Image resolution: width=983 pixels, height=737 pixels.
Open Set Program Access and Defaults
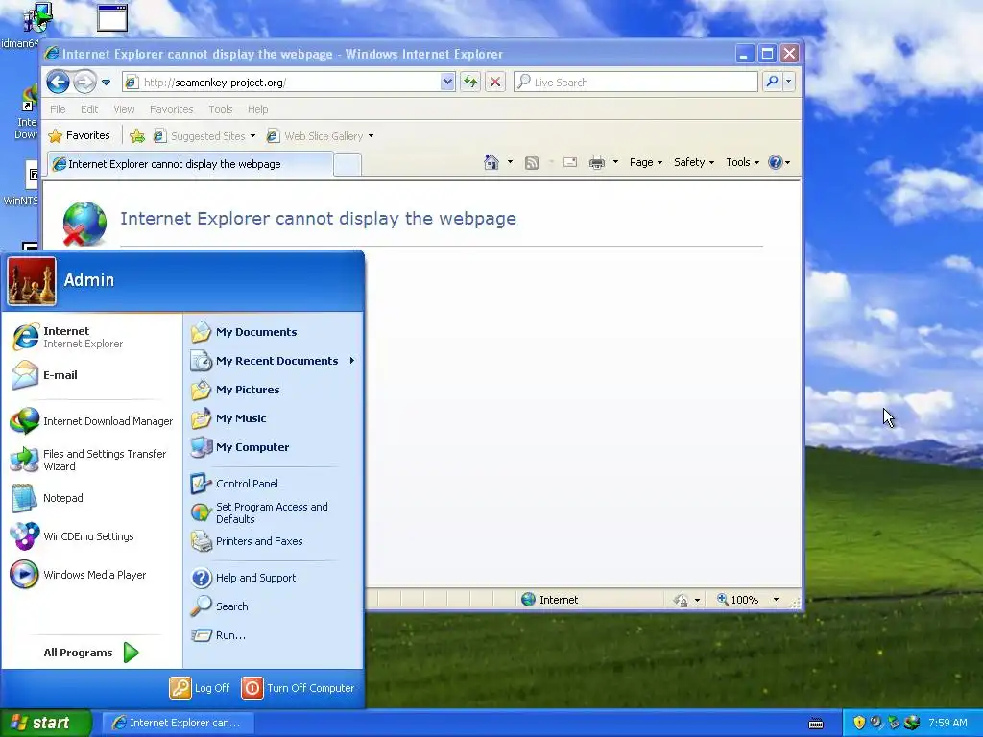pos(274,512)
